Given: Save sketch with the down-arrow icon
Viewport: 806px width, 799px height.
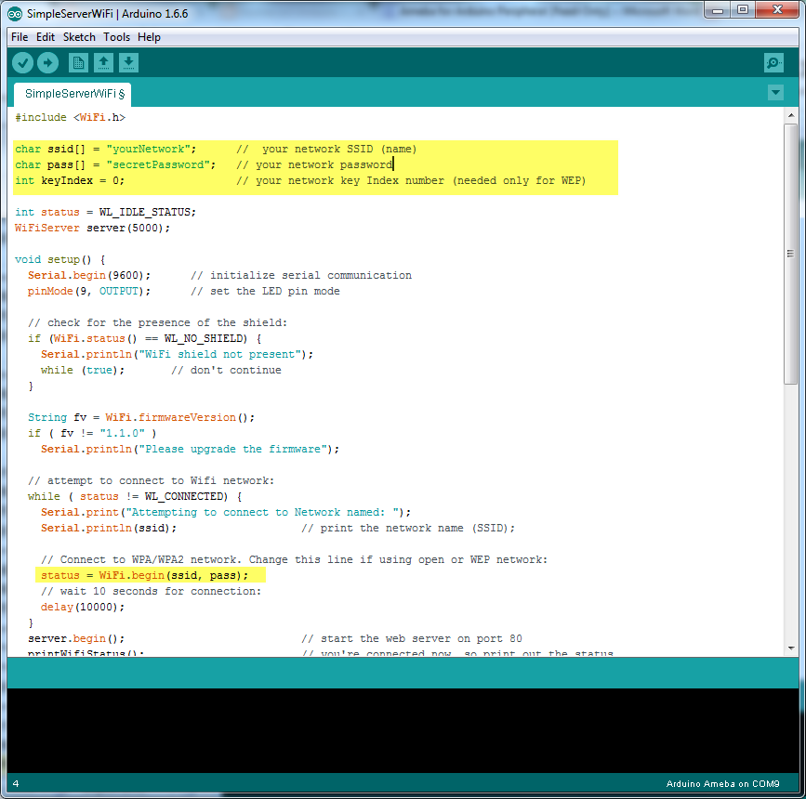Looking at the screenshot, I should click(128, 63).
